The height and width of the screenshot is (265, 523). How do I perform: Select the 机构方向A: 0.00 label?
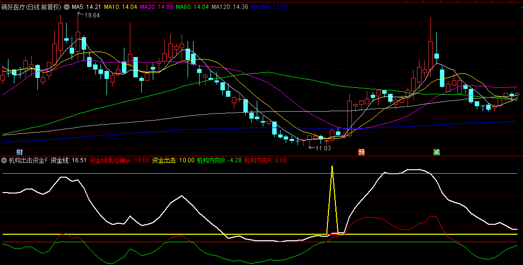265,160
